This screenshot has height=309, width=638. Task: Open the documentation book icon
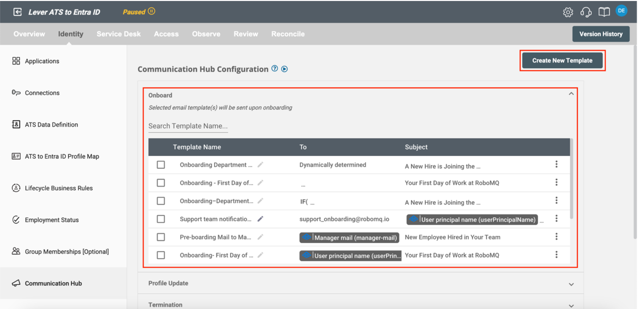604,12
